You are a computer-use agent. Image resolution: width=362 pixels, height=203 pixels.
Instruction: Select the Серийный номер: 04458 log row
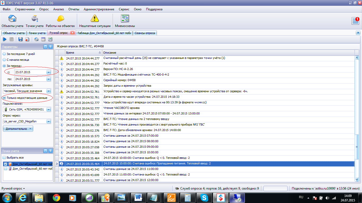tap(205, 80)
